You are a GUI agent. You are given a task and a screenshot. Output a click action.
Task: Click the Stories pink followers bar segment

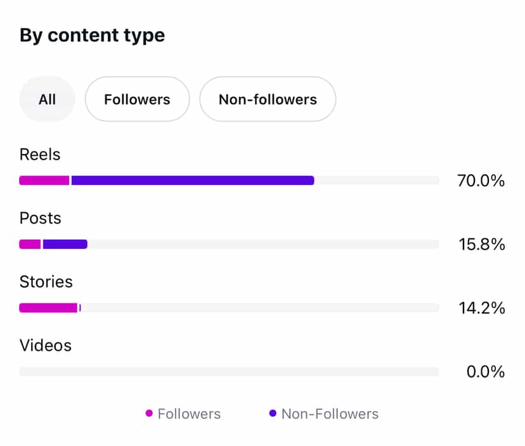(48, 308)
